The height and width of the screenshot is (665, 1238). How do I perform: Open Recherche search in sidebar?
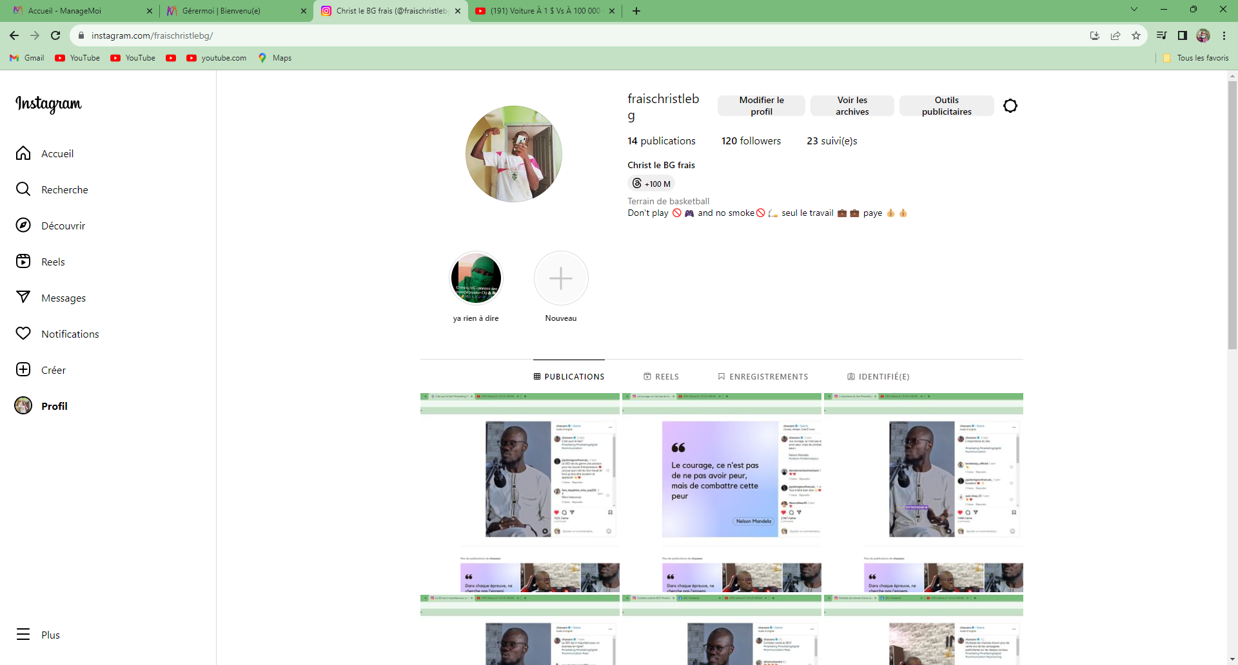23,189
